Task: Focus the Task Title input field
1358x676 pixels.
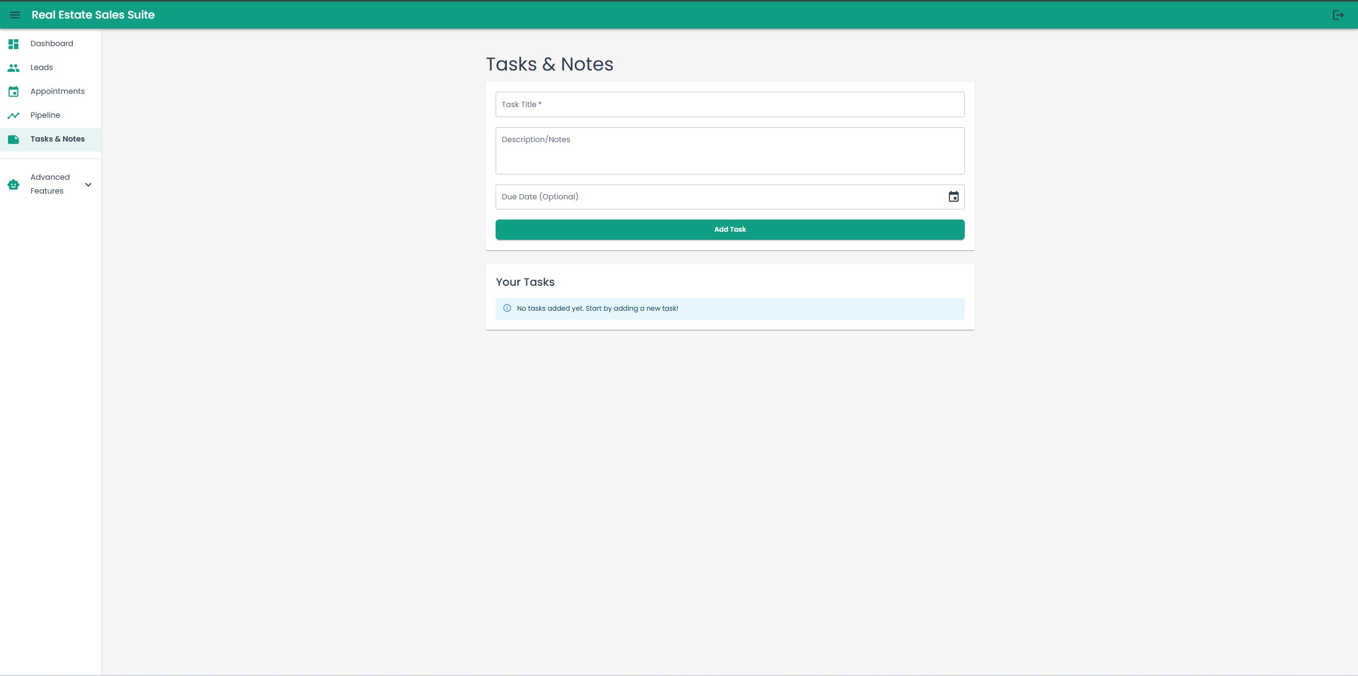Action: coord(729,104)
